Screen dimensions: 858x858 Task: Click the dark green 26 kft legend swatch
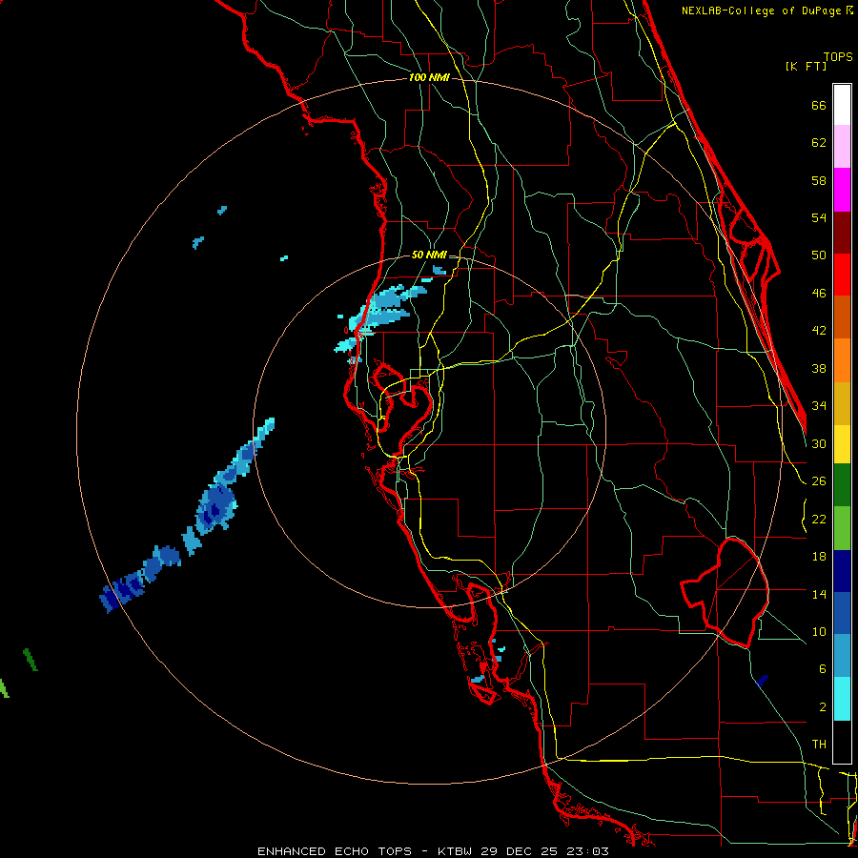click(x=842, y=484)
